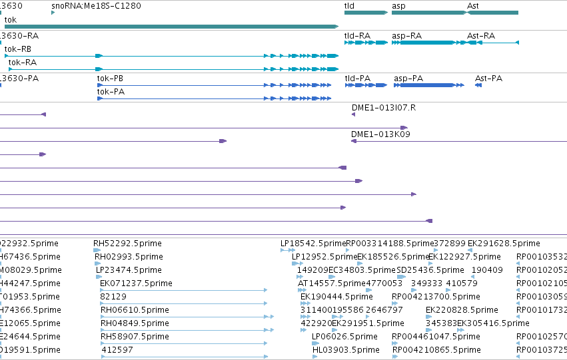This screenshot has width=567, height=360.
Task: Select the RH04849.5prime EST
Action: [x=187, y=330]
